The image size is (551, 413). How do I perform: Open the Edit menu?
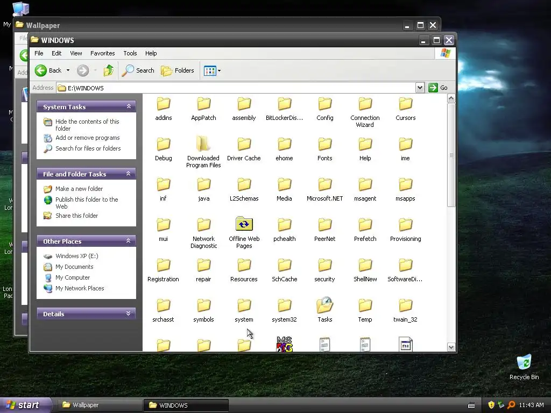56,53
